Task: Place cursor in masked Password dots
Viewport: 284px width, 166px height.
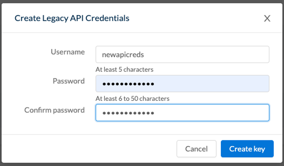Action: point(128,84)
